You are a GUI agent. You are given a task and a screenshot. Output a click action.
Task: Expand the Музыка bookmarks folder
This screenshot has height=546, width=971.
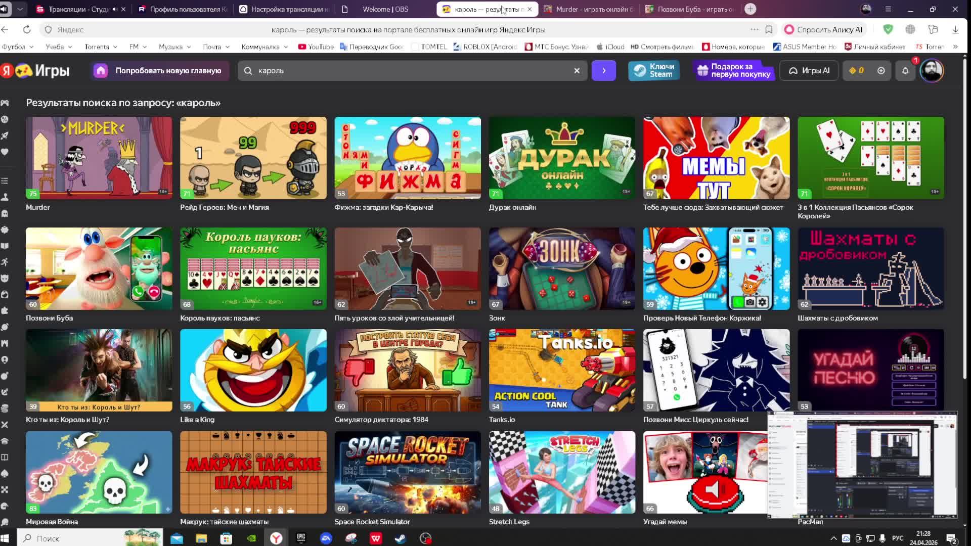click(175, 47)
